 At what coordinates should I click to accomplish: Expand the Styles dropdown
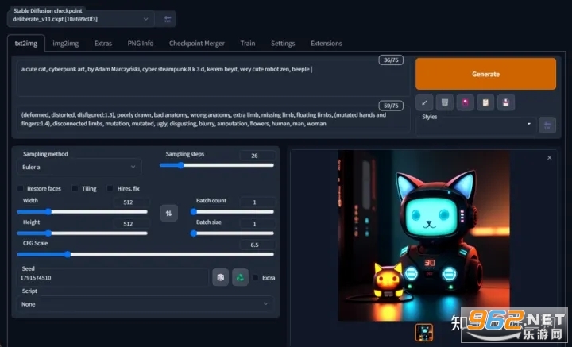476,125
